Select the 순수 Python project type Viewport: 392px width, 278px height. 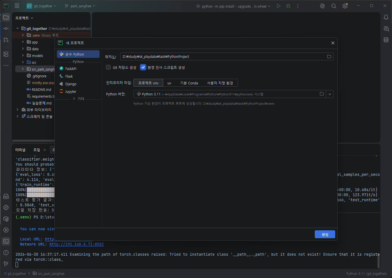click(x=78, y=54)
